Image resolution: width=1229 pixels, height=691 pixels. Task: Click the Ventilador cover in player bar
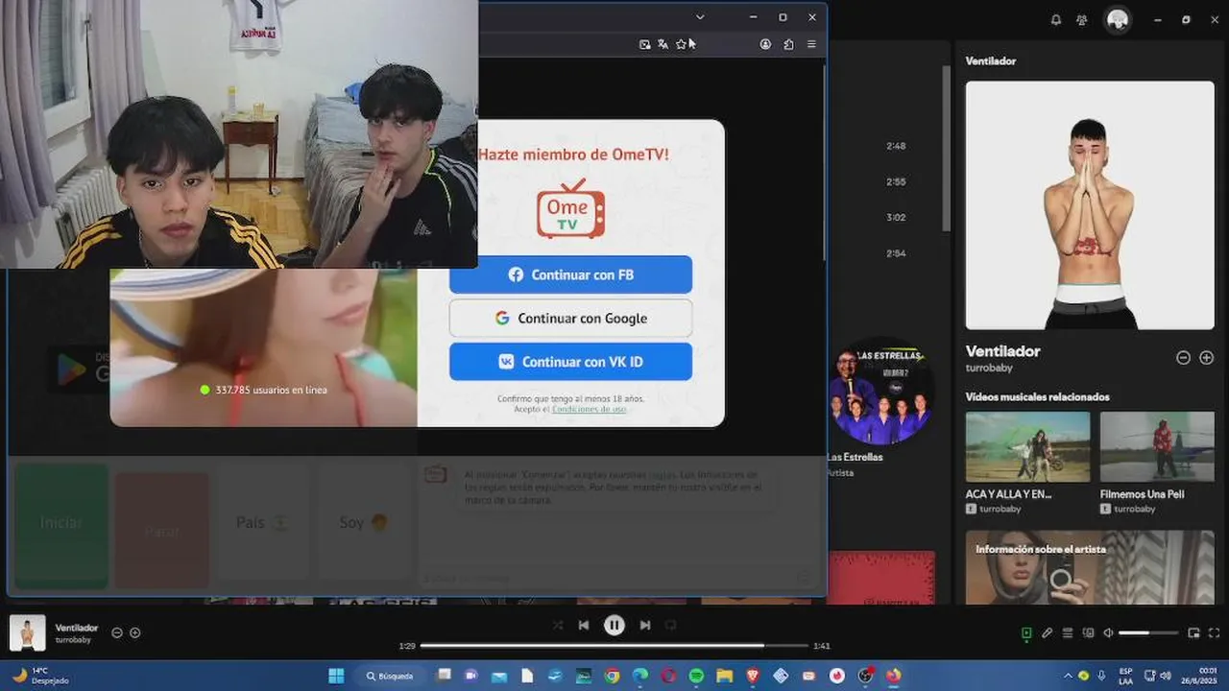[28, 632]
